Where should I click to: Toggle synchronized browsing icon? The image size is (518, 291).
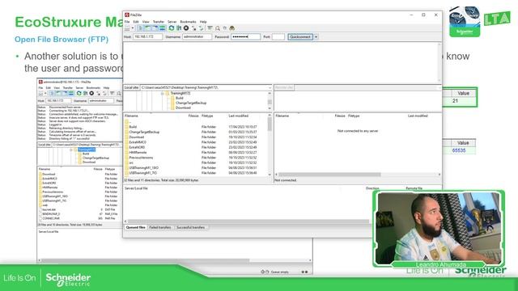225,28
